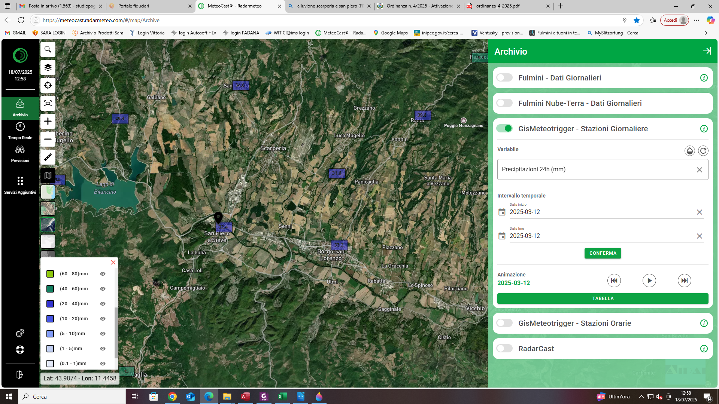Open the MeteoCast bookmark in favorites bar
Screen dimensions: 719x404
[342, 33]
